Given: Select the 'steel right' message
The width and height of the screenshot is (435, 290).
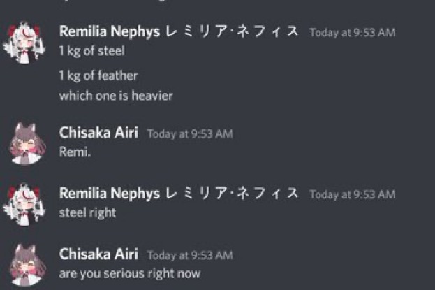Looking at the screenshot, I should tap(88, 213).
